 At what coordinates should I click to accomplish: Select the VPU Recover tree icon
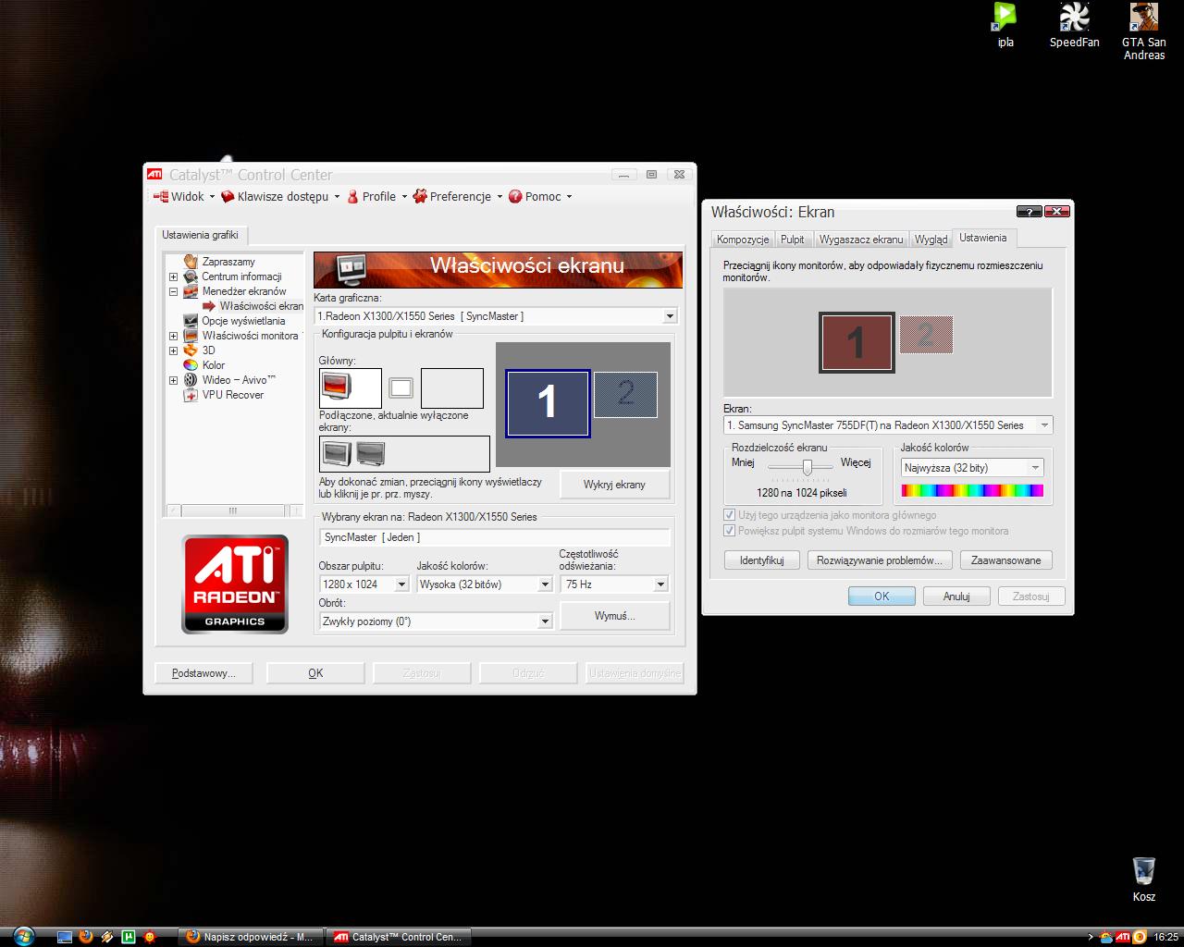(x=191, y=395)
